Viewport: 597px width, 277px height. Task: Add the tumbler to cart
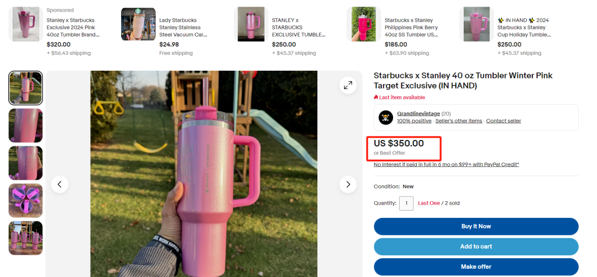pos(476,247)
